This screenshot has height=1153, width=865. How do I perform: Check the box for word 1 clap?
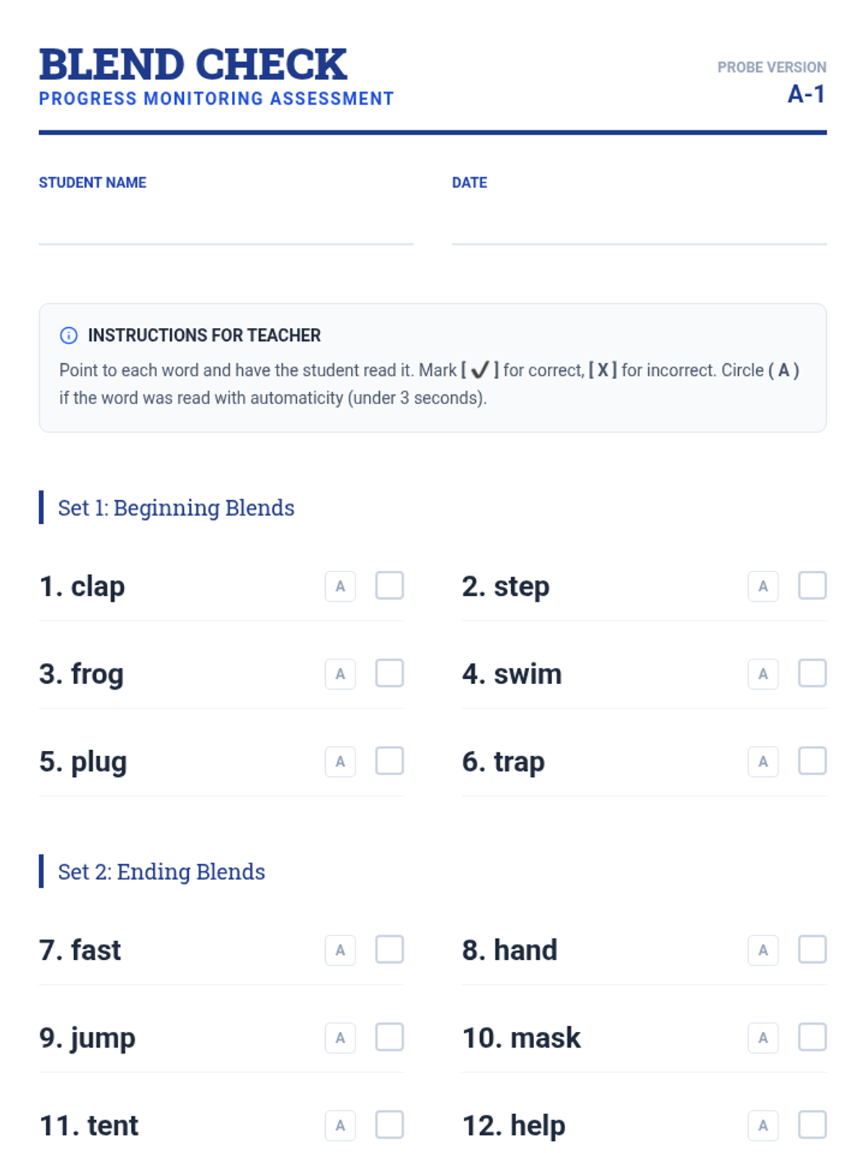(389, 586)
